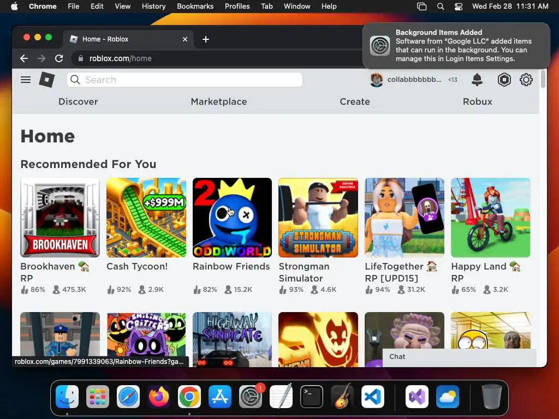Open the Chrome File menu
The image size is (559, 419).
[x=74, y=7]
